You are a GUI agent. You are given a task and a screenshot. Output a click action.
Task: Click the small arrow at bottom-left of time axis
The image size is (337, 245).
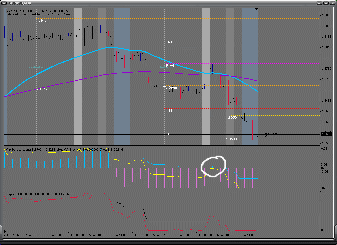[5, 231]
